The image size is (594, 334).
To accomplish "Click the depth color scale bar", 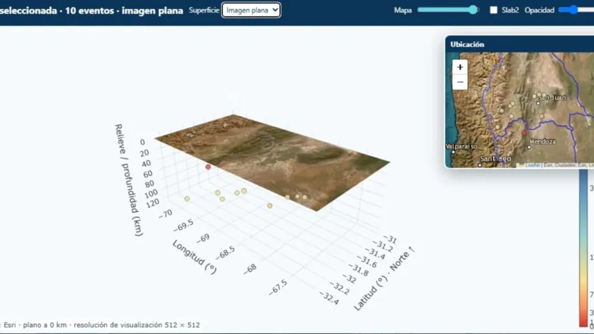I will click(x=583, y=248).
